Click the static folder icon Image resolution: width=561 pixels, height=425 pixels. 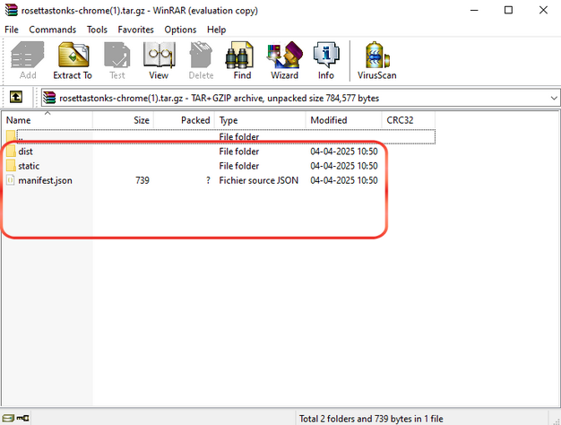click(x=11, y=166)
